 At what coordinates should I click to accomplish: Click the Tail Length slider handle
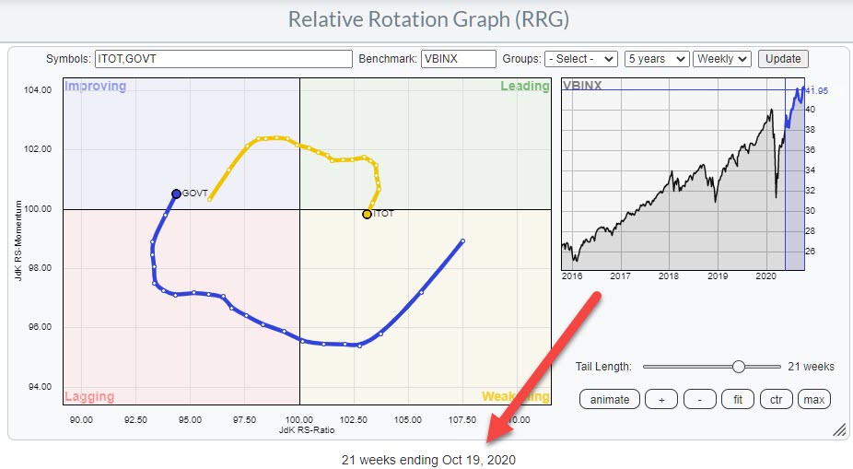pos(738,367)
